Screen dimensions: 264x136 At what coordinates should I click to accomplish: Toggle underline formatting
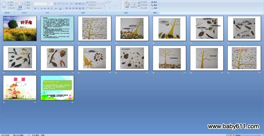pyautogui.click(x=41, y=8)
